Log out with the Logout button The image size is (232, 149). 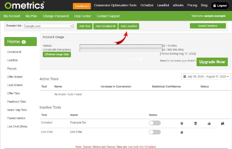[x=220, y=6]
